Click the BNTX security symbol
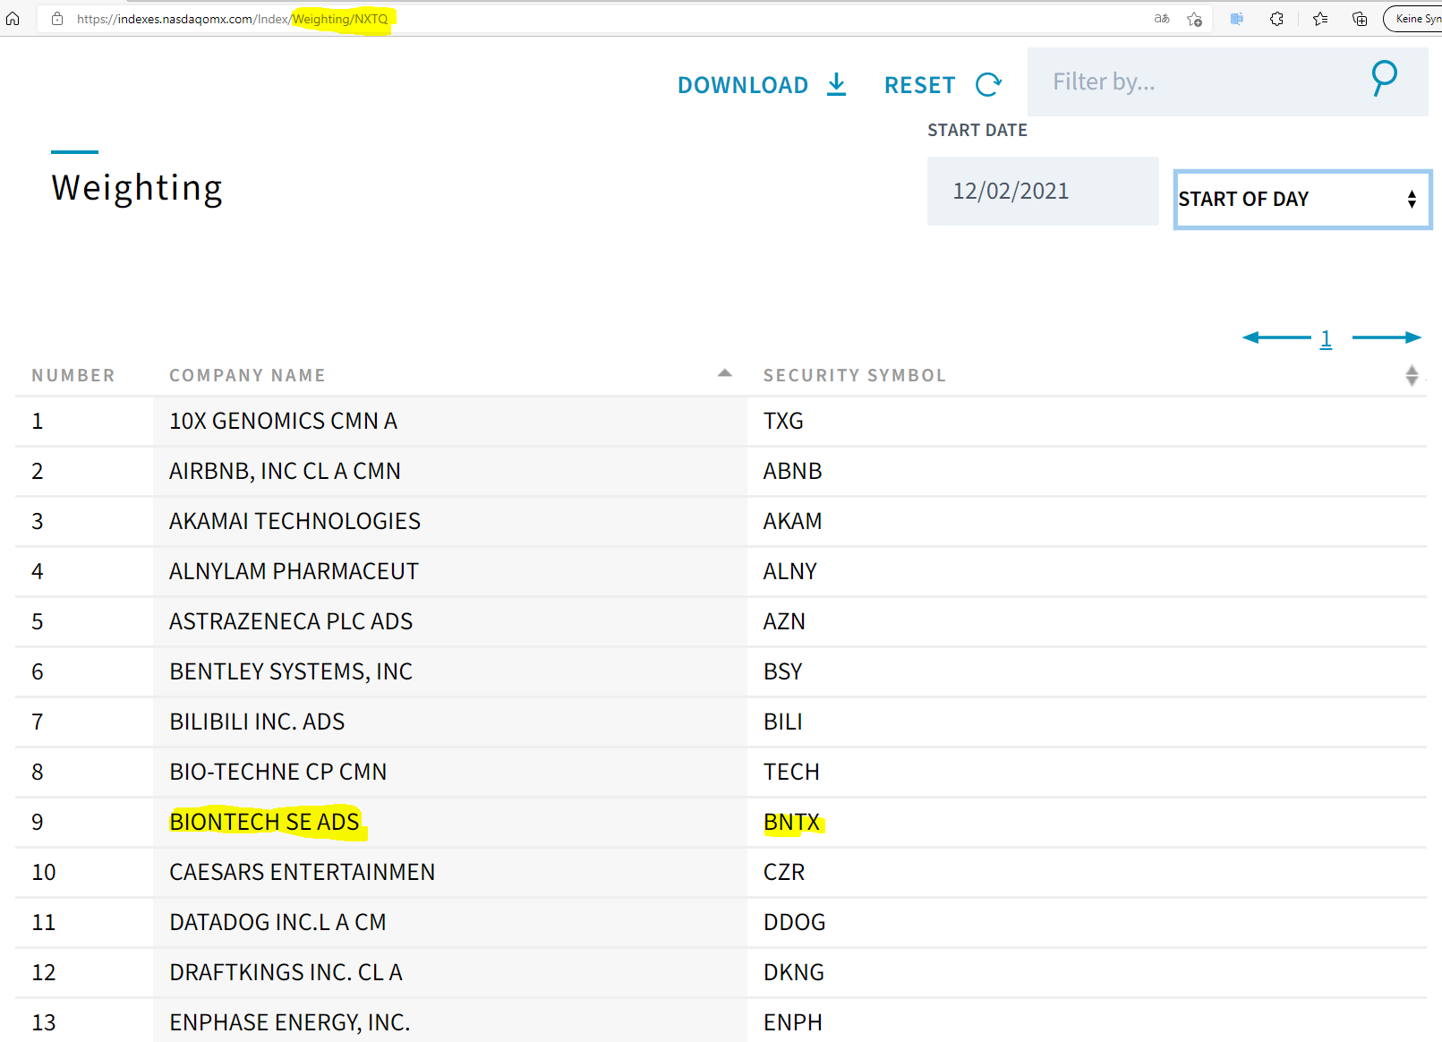The height and width of the screenshot is (1042, 1442). [791, 822]
